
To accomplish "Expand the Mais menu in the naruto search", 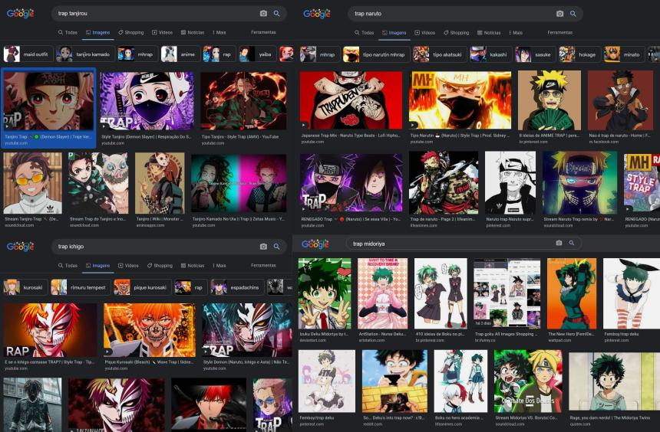I will pos(516,32).
